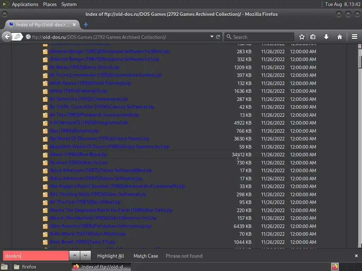The height and width of the screenshot is (271, 362).
Task: Open the Downloads arrow icon
Action: (326, 37)
